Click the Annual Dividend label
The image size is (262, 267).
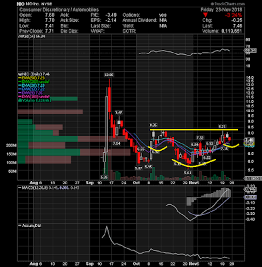pos(140,20)
